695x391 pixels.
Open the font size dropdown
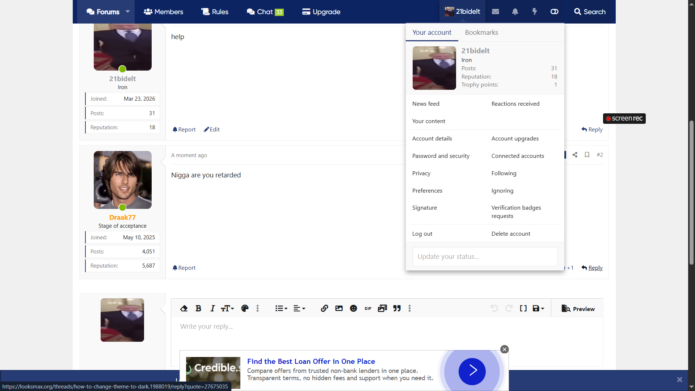227,308
